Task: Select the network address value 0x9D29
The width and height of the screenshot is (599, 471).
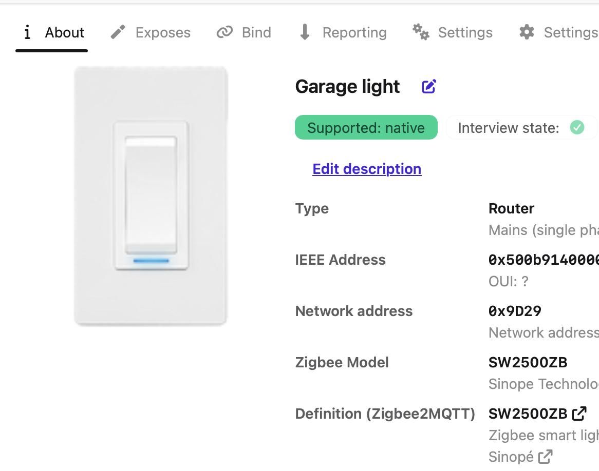Action: (x=515, y=311)
